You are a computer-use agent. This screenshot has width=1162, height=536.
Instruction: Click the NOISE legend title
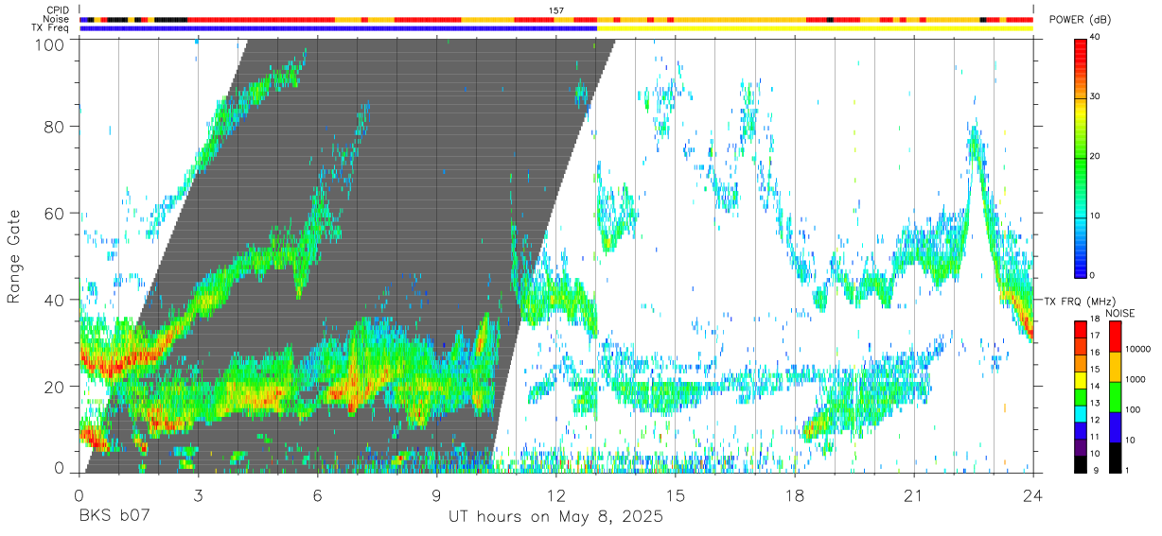click(1119, 313)
